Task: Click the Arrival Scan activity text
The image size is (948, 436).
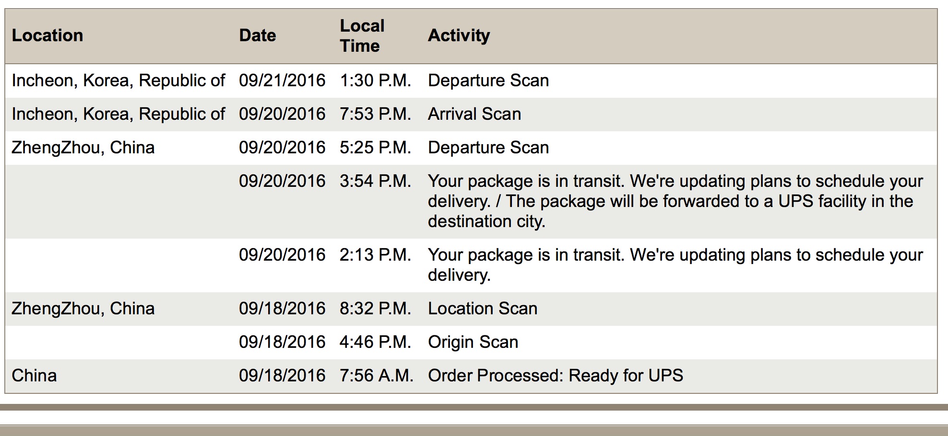Action: point(474,114)
